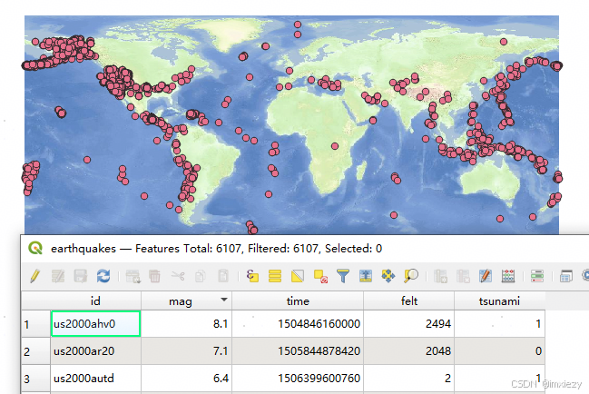Click the us2000ahv0 id cell
589x394 pixels.
click(x=95, y=324)
